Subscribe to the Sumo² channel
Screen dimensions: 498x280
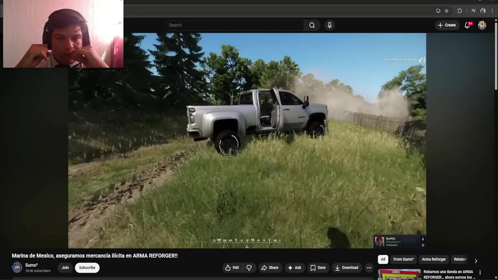(x=87, y=268)
